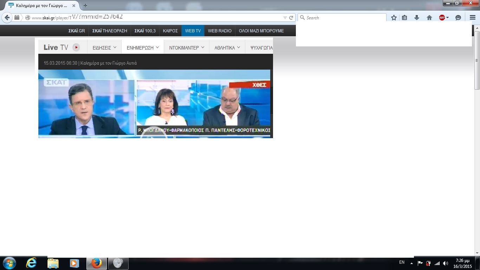
Task: Open the ΣΚΑΪ 100,3 radio section
Action: click(x=145, y=31)
